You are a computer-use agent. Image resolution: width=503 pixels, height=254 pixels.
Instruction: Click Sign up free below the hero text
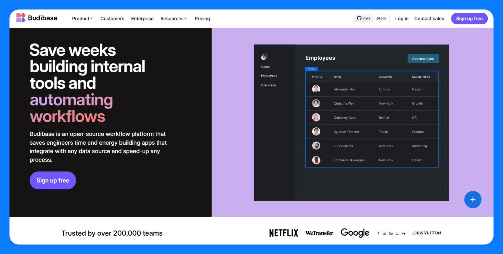click(x=53, y=180)
